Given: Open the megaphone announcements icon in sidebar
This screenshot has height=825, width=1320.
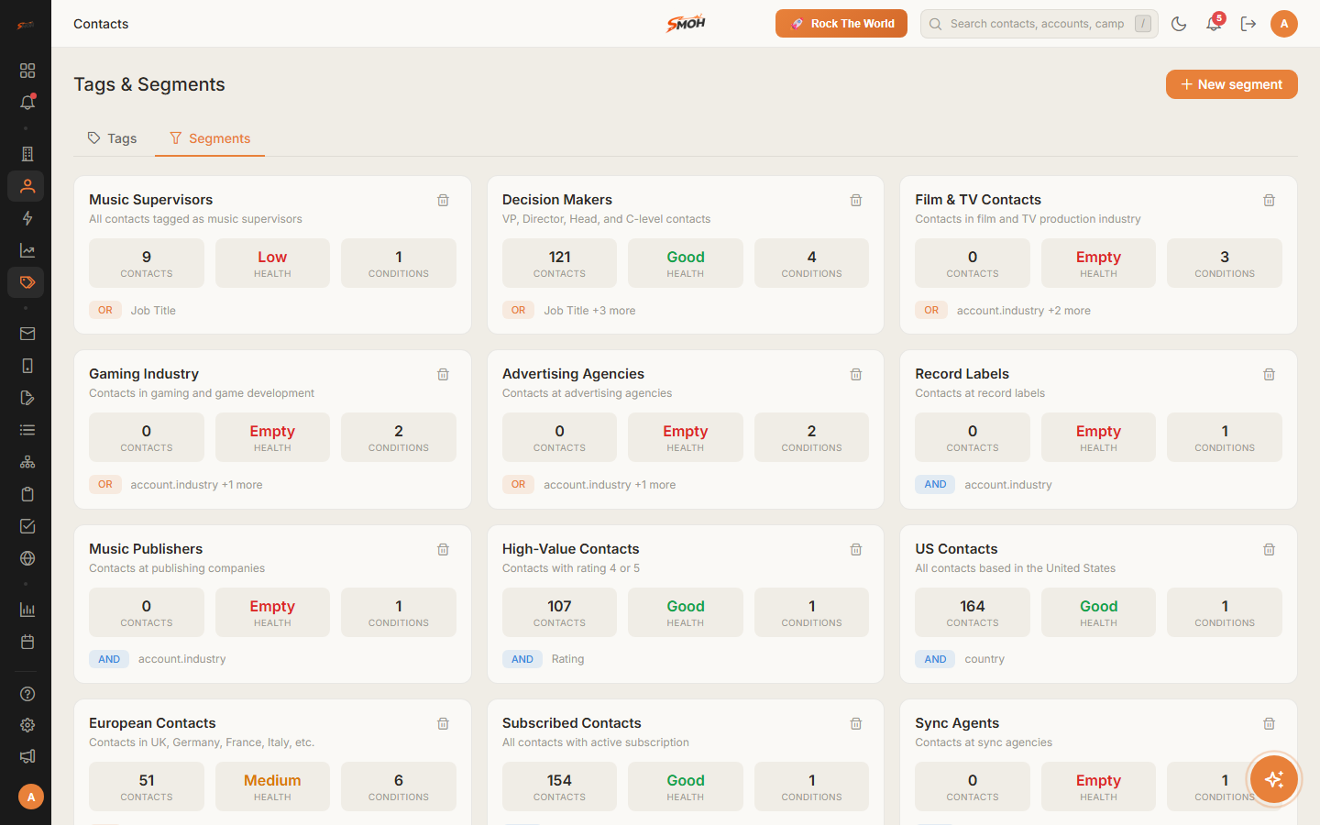Looking at the screenshot, I should (x=27, y=756).
